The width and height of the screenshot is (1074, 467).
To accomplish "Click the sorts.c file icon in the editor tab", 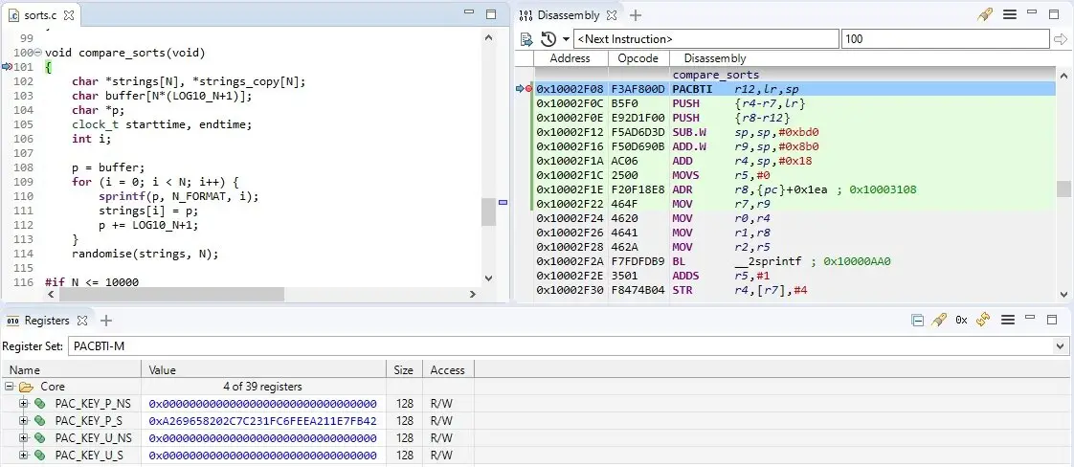I will [x=14, y=15].
